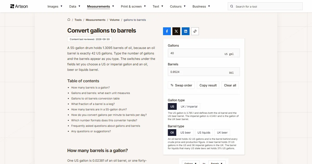Jump to Frequently asked questions about gallons and barrels
Screen dimensions: 312x164
coord(106,126)
